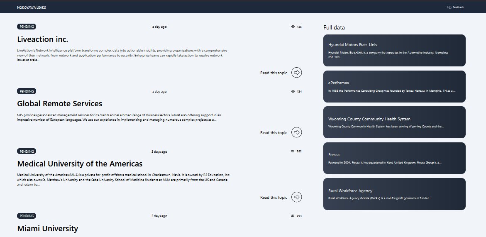This screenshot has width=486, height=237.
Task: Click arrow icon for Global Remote Services topic
Action: coord(297,132)
